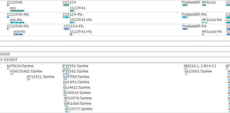Select the HP1Lcsd-RA transcript glyph
Viewport: 230px width, 113px height.
tap(205, 23)
